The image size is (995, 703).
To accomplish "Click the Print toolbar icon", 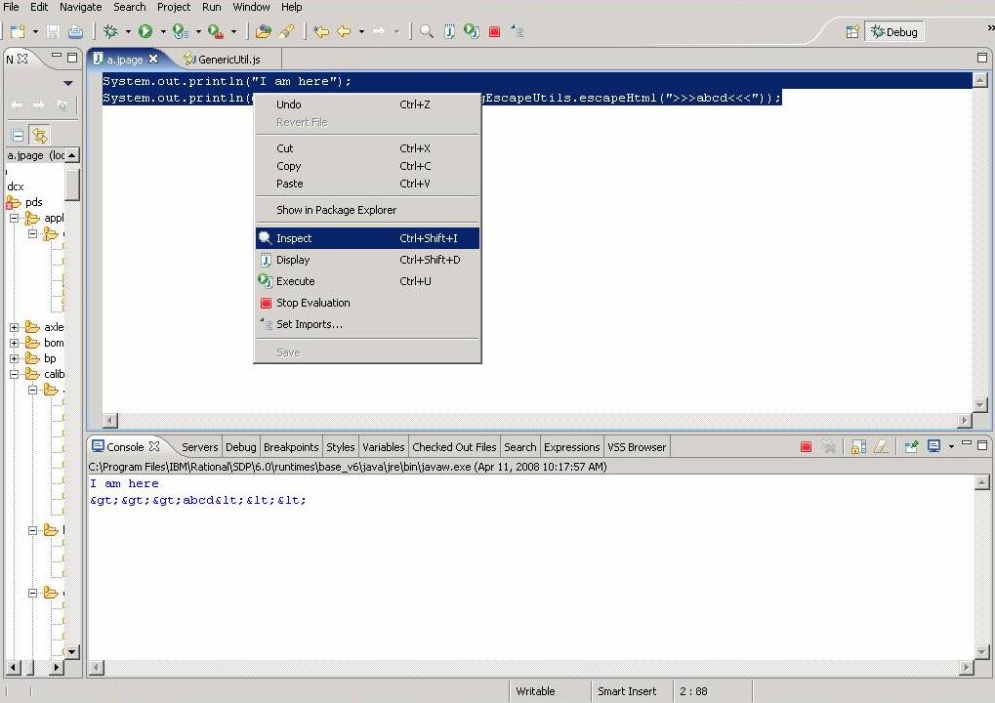I will pos(75,31).
